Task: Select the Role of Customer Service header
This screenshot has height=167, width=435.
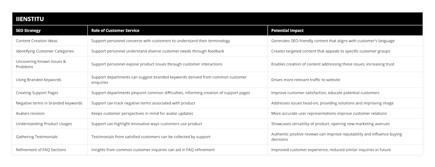Action: [x=178, y=30]
